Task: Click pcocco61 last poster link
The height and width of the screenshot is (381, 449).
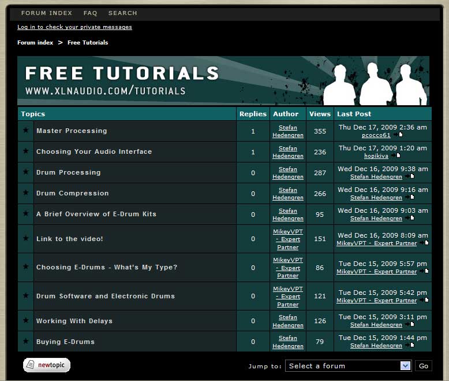Action: click(x=376, y=135)
